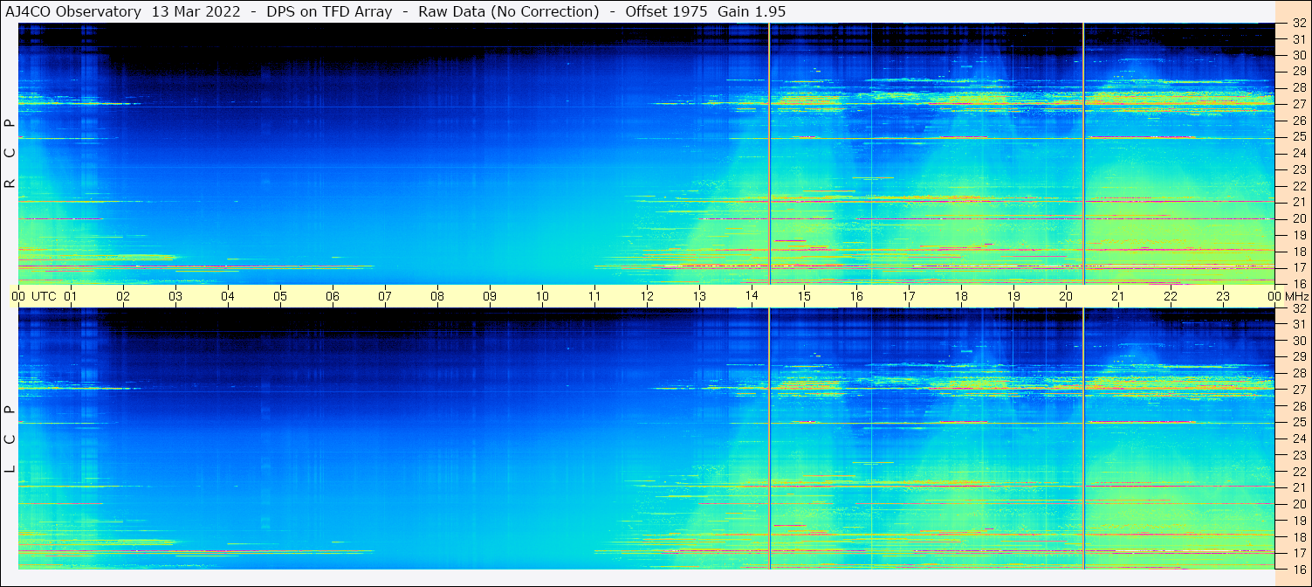
Task: Select the 19 MHz tick of LCP panel
Action: tap(1299, 520)
